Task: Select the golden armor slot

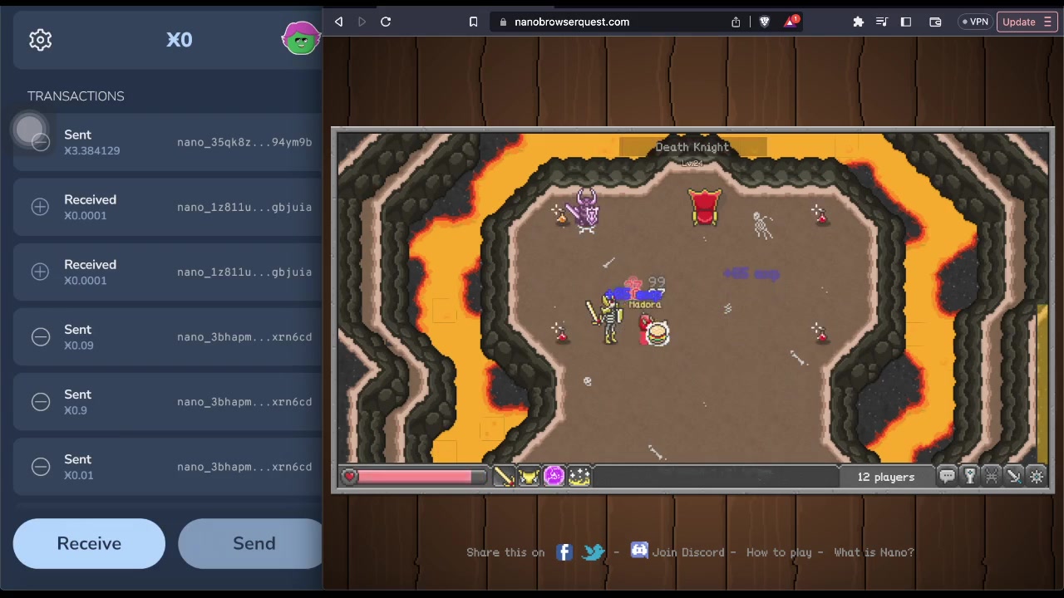Action: click(529, 476)
